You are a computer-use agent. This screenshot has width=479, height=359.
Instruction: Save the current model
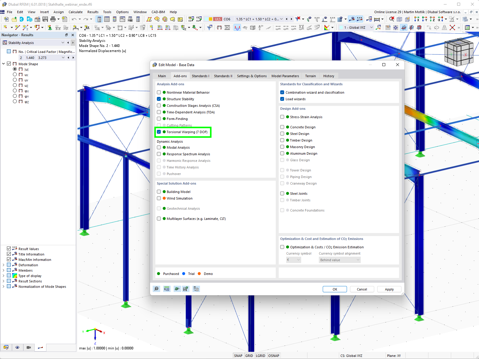[x=45, y=19]
